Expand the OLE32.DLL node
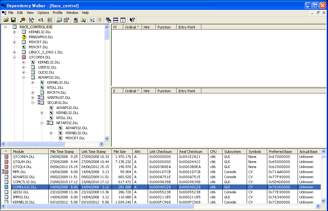Screen dimensions: 328x211 point(24,73)
